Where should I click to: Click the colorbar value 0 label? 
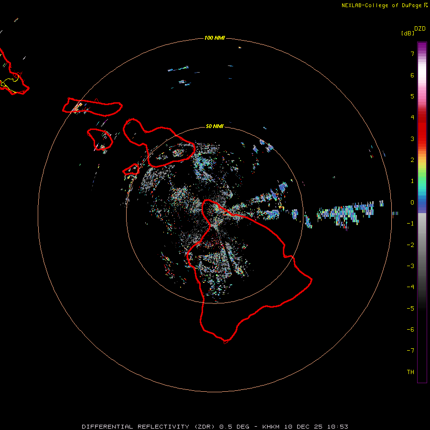[x=412, y=203]
